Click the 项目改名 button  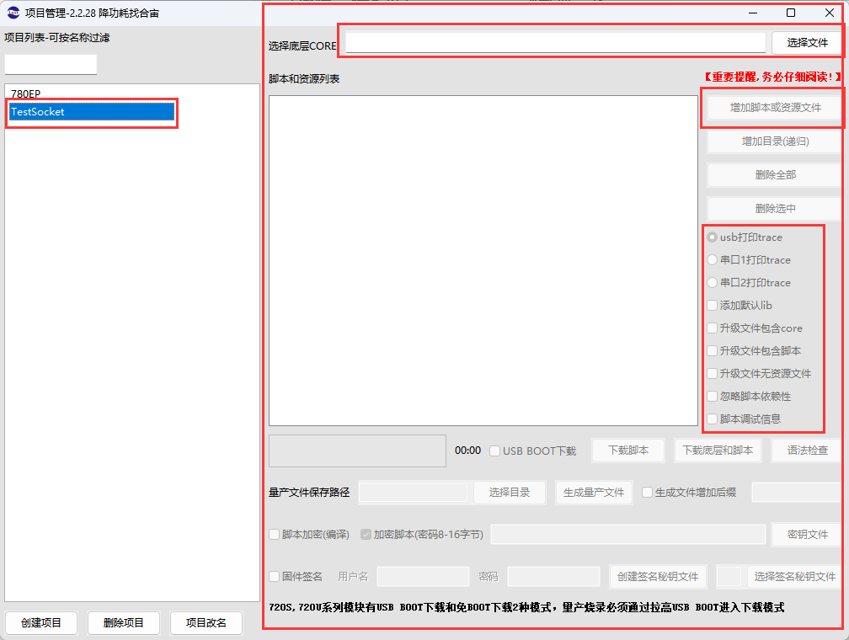206,623
